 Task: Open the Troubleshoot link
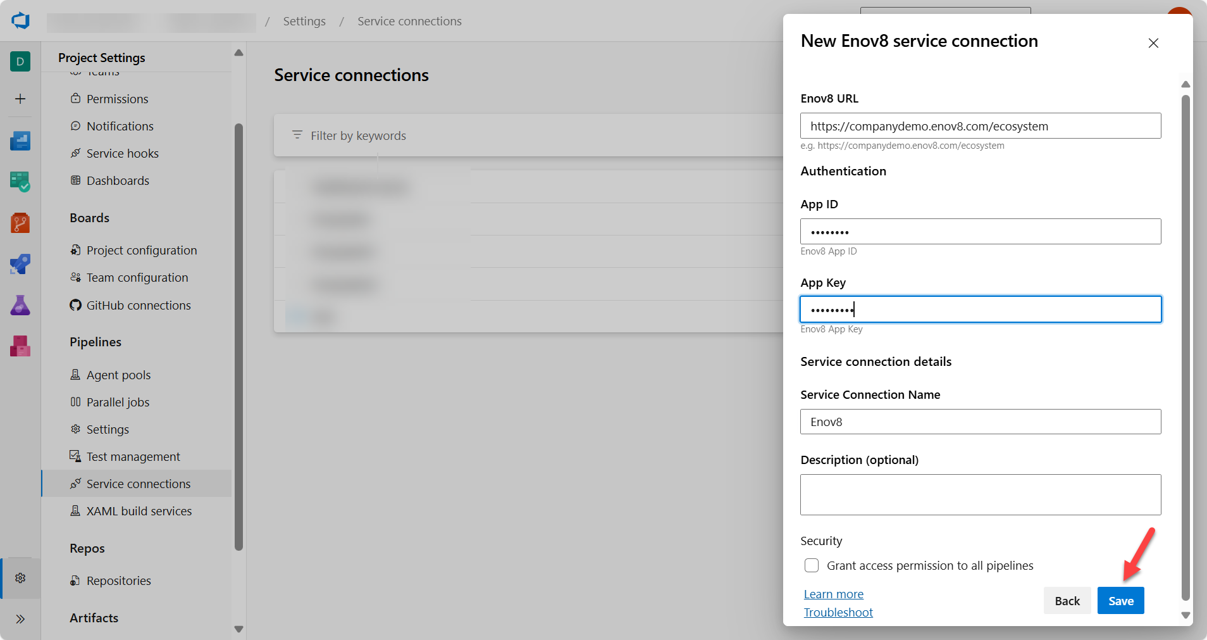(838, 612)
